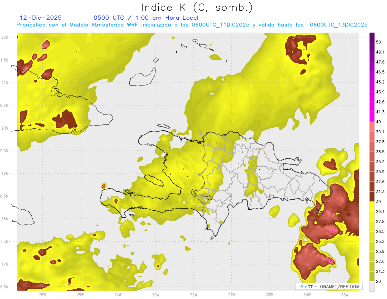Click the "36.5" color scale label
The height and width of the screenshot is (299, 387).
[x=380, y=152]
